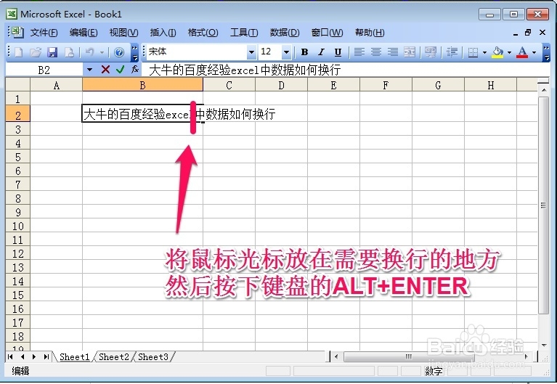557x384 pixels.
Task: Align text right in toolbar
Action: (393, 52)
